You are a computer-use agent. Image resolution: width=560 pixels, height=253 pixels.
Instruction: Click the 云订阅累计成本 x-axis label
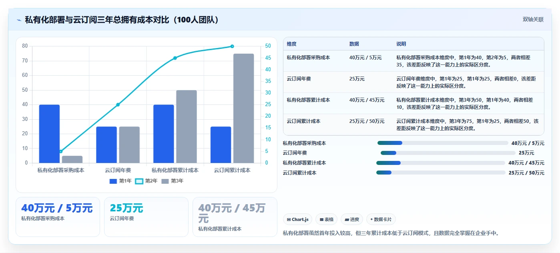pyautogui.click(x=232, y=170)
